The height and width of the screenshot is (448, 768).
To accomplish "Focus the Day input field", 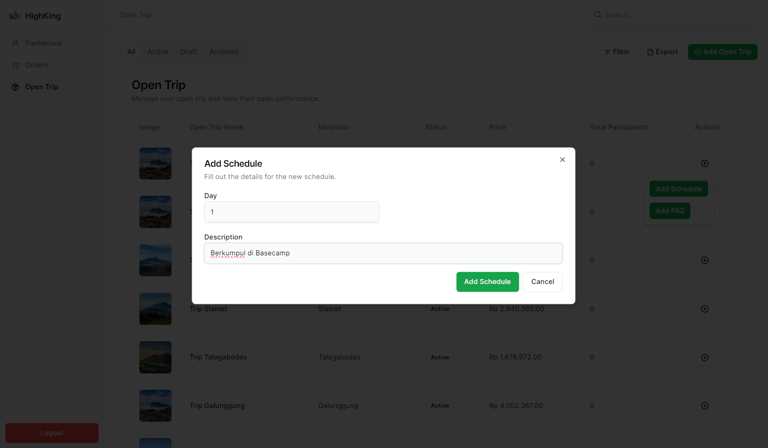I will pyautogui.click(x=291, y=212).
